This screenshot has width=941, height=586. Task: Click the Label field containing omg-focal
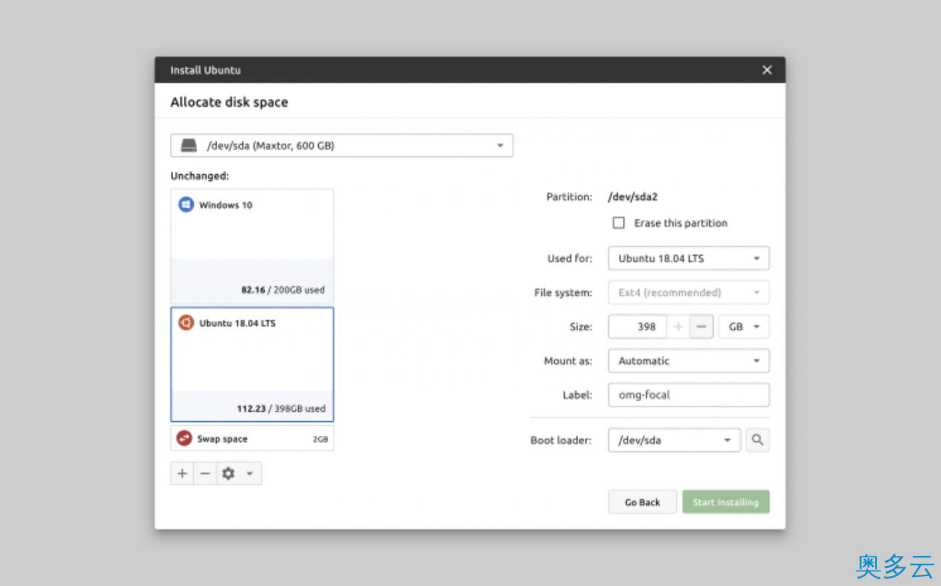tap(688, 394)
